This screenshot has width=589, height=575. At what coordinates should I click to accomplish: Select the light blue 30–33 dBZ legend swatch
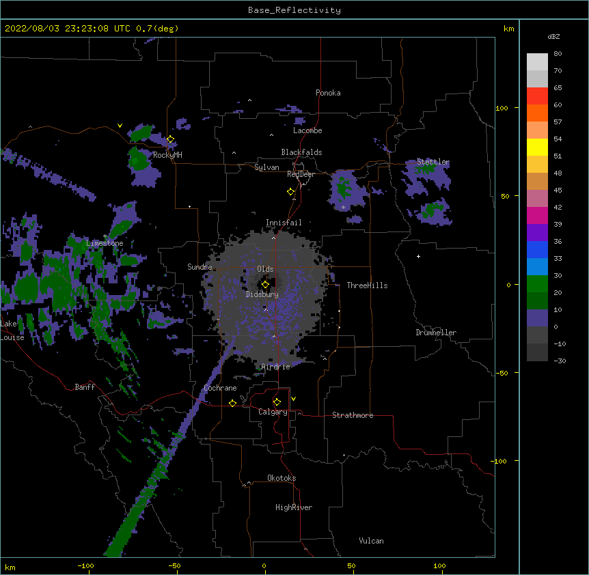pos(537,267)
